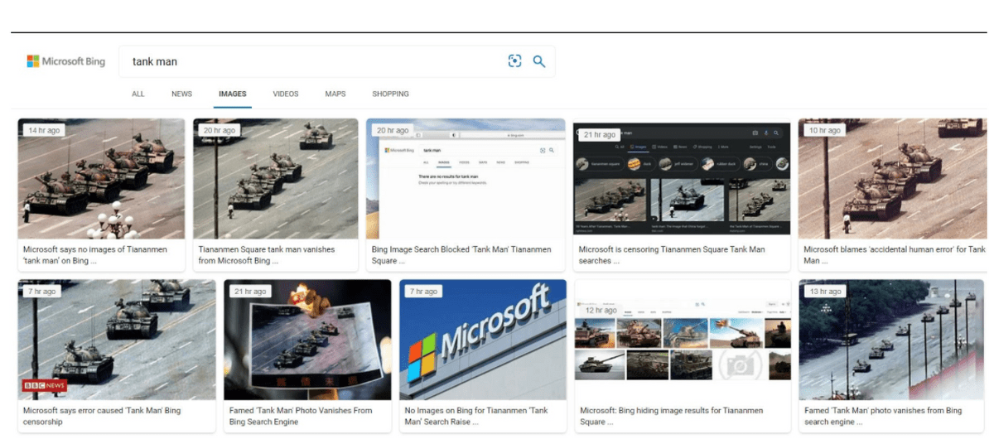
Task: Open 'photo vanishes from Bing search engine' headline
Action: click(x=883, y=416)
